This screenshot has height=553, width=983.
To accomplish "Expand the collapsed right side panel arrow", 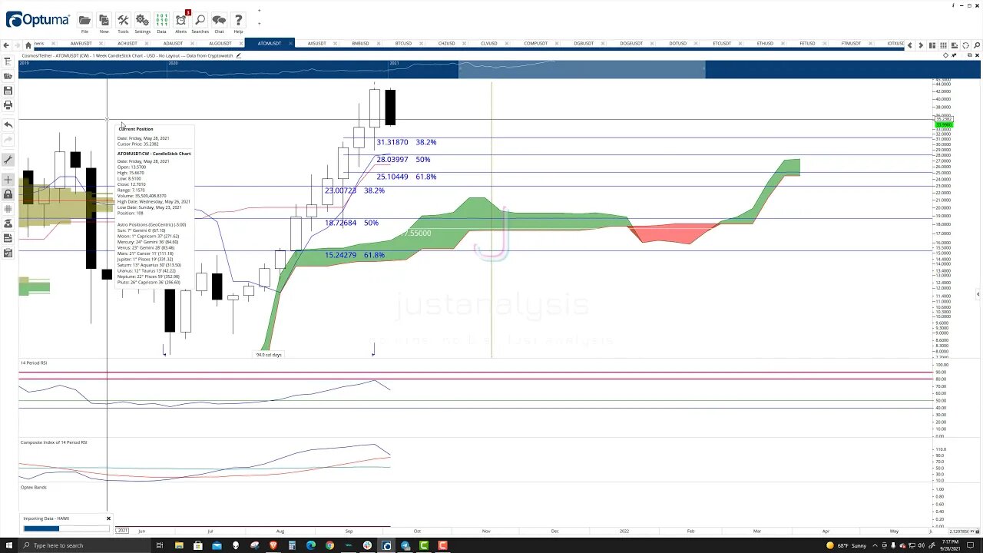I will tap(978, 294).
